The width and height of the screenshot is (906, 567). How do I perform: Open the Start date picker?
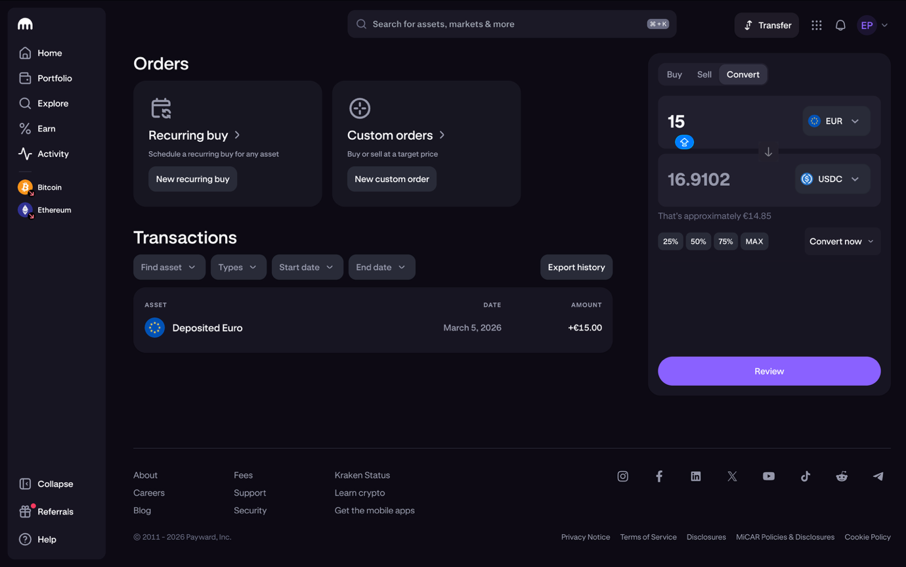tap(307, 267)
